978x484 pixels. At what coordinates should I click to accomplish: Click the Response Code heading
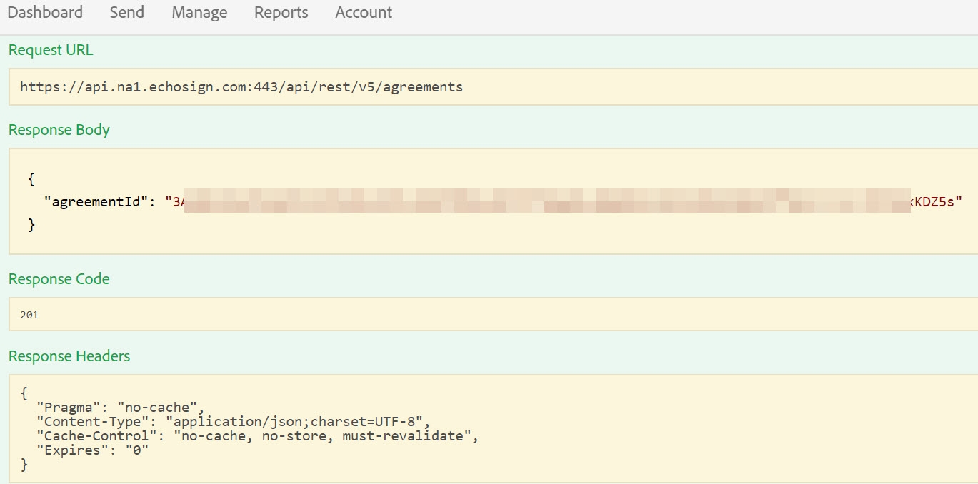tap(59, 279)
